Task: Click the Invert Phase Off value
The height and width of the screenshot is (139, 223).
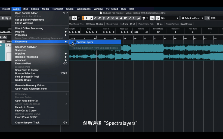Action: 158,32
